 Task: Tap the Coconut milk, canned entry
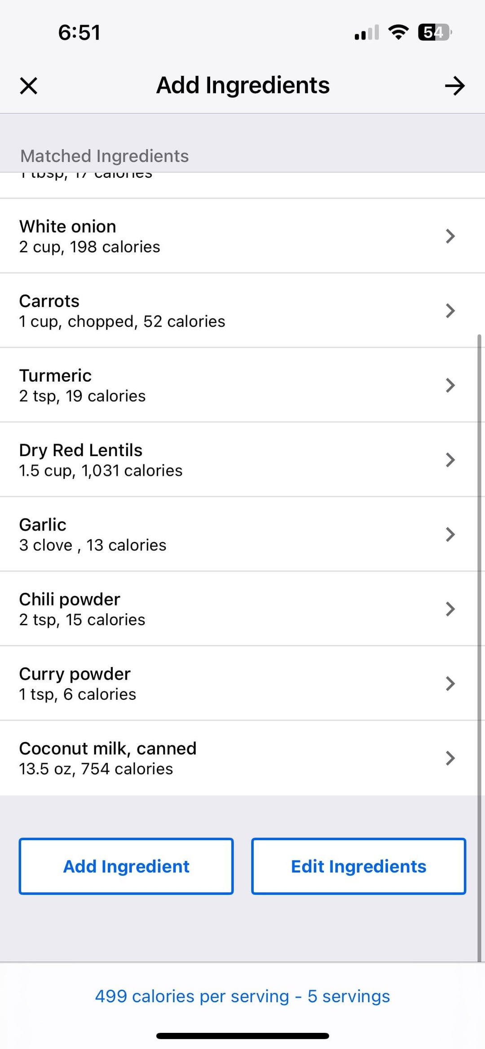pos(108,749)
